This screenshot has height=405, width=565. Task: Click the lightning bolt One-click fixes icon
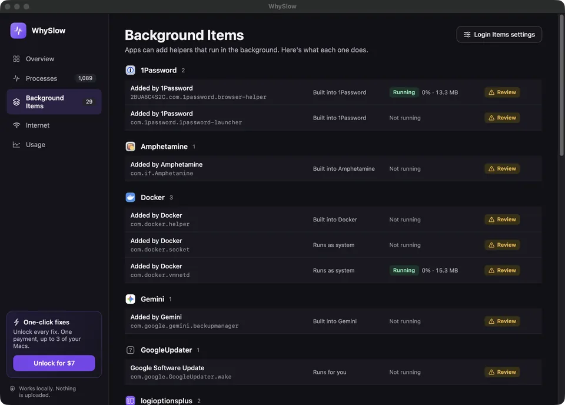[16, 322]
